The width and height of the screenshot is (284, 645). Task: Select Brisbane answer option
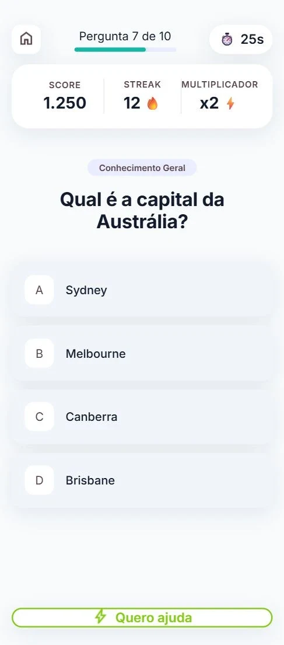tap(142, 480)
